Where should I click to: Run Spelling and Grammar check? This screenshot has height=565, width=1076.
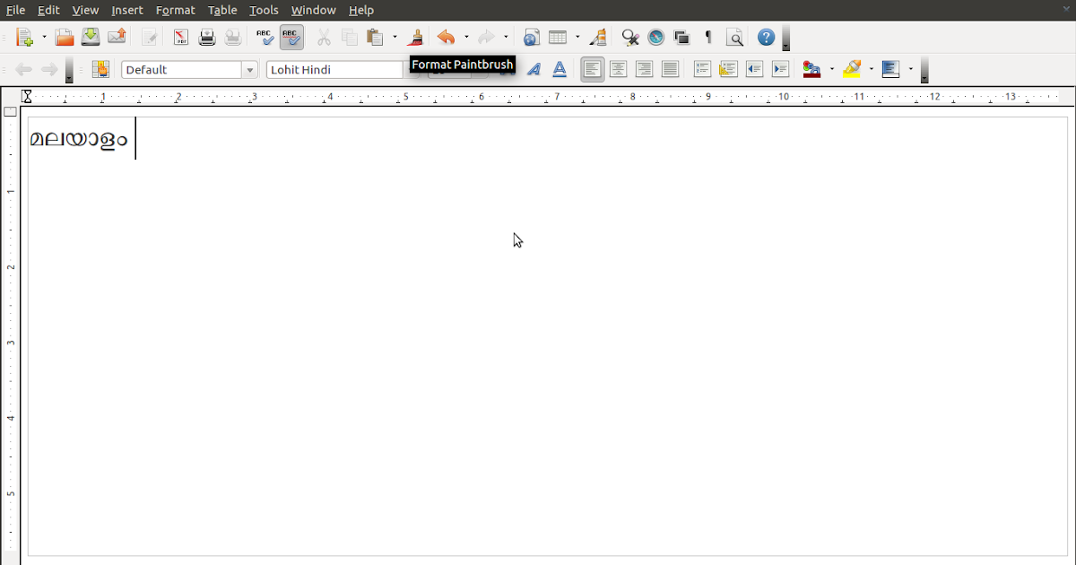coord(265,38)
